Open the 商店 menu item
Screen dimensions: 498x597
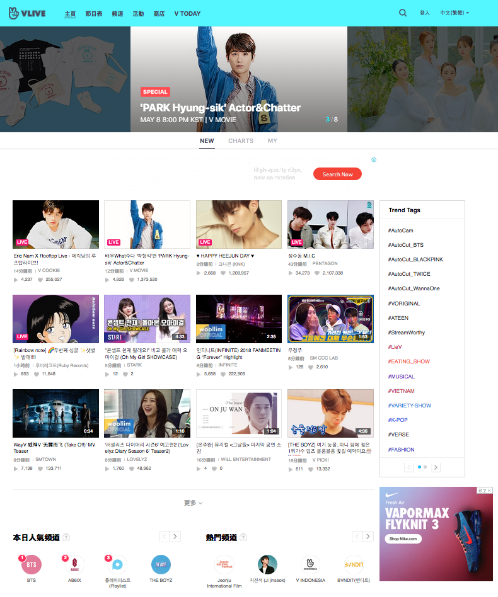coord(159,14)
